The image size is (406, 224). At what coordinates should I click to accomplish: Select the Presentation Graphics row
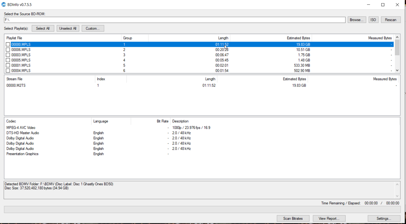click(202, 154)
